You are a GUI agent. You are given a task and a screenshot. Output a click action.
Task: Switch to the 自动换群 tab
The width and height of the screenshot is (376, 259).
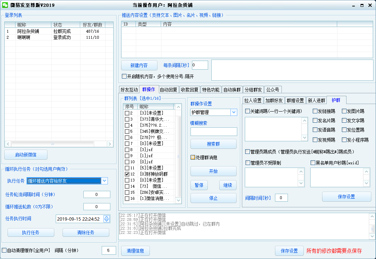(x=232, y=90)
